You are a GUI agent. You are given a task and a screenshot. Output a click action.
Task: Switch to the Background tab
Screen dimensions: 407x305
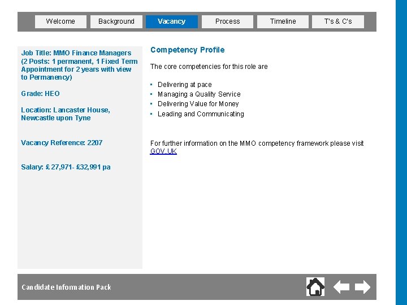click(x=116, y=21)
